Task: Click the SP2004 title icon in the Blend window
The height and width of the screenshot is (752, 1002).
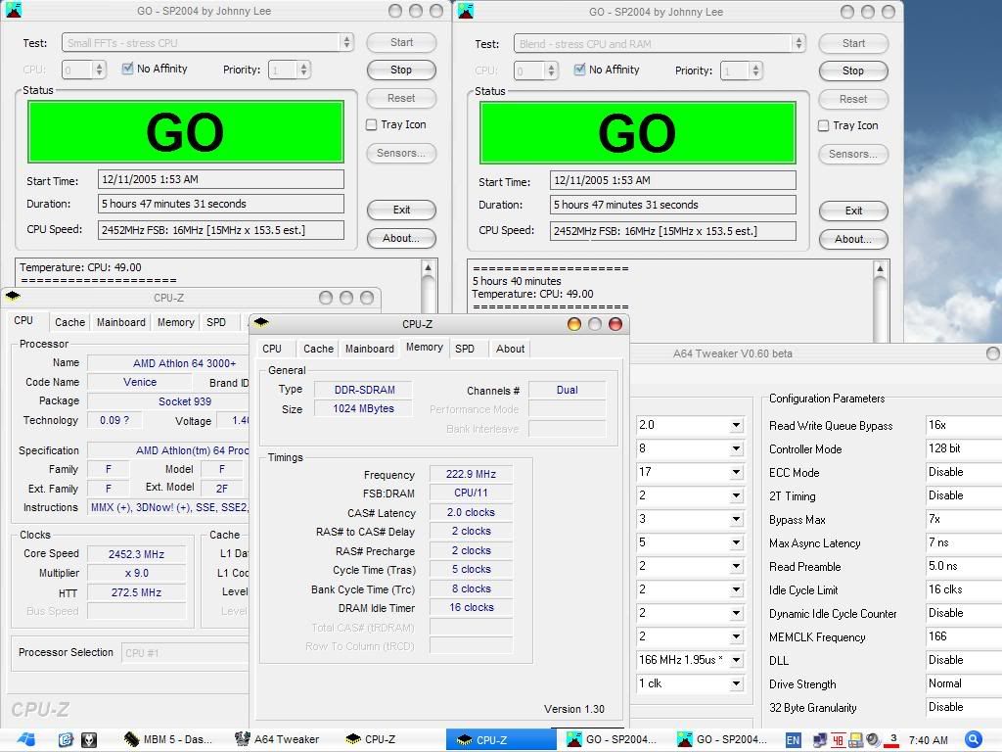Action: click(x=466, y=10)
